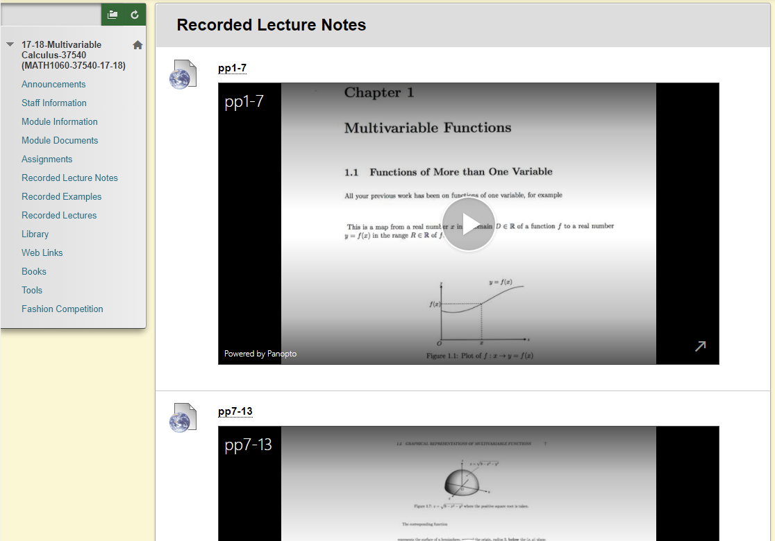This screenshot has width=775, height=541.
Task: Open Recorded Lectures in sidebar
Action: click(x=59, y=216)
